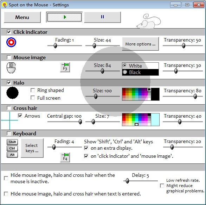Toggle the Arrows checkbox
Viewport: 206px width, 205px height.
pyautogui.click(x=20, y=116)
